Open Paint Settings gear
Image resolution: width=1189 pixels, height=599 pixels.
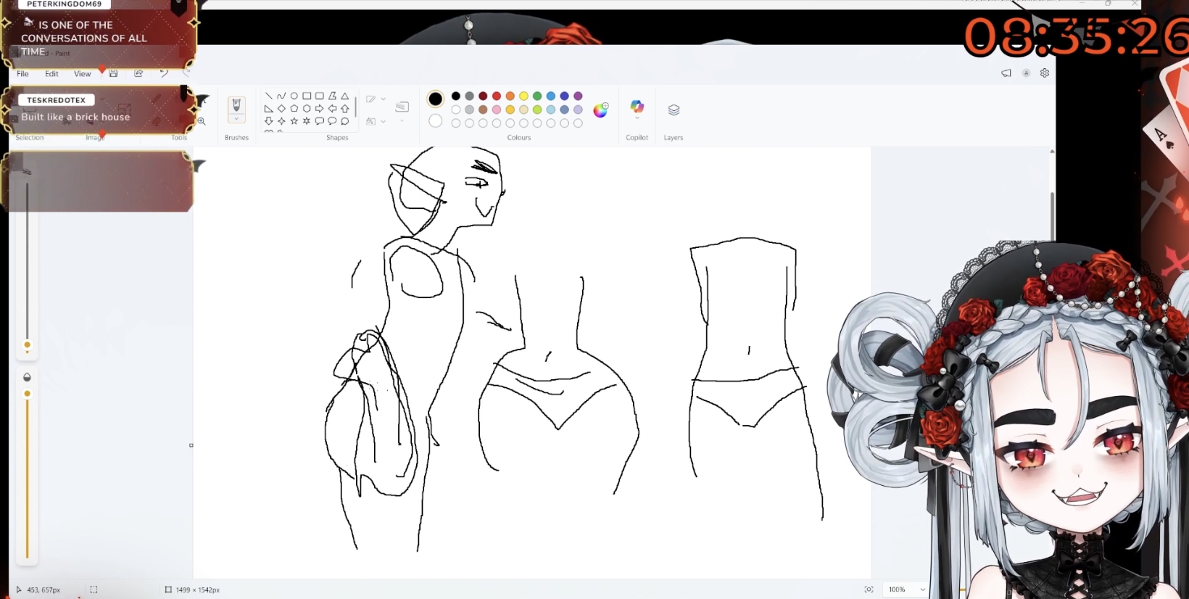coord(1045,73)
